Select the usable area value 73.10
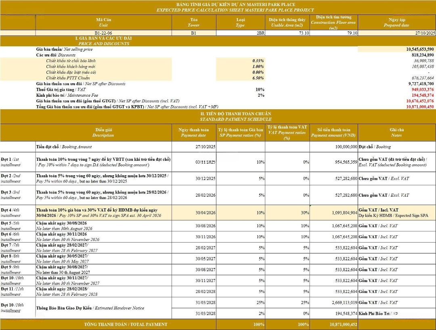Viewport: 436px width, 330px height. 304,33
